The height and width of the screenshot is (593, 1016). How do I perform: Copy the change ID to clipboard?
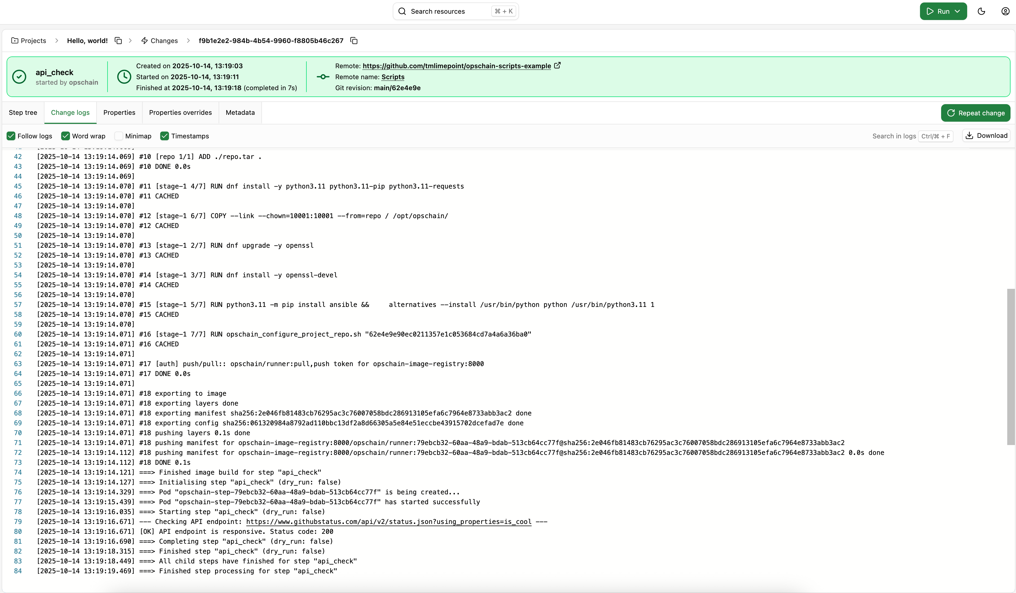pos(354,40)
